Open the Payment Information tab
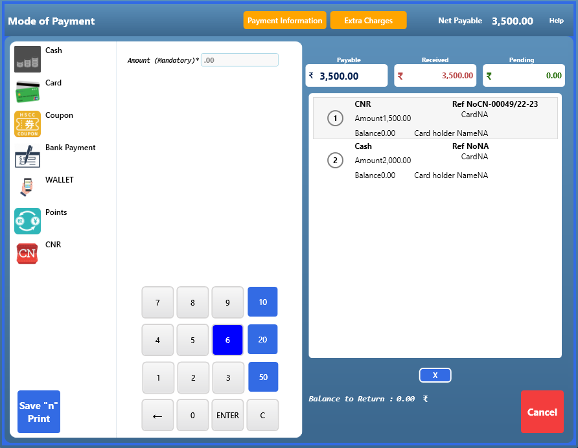Image resolution: width=578 pixels, height=448 pixels. (284, 20)
